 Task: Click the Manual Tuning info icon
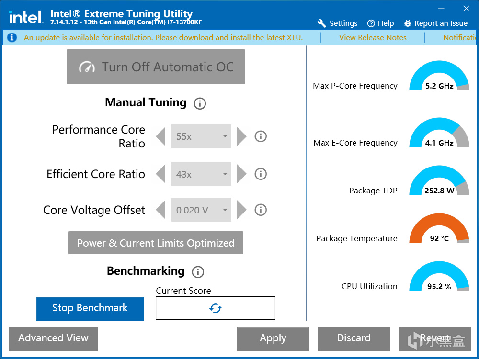click(x=200, y=103)
